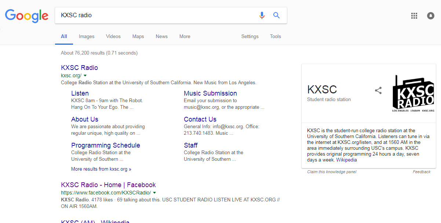Screen dimensions: 441x223
Task: Open search Tools options
Action: 276,37
